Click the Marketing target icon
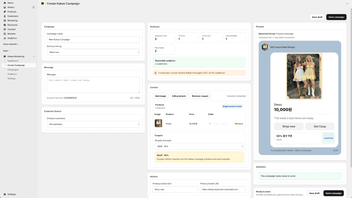The height and width of the screenshot is (198, 352). pos(5,20)
